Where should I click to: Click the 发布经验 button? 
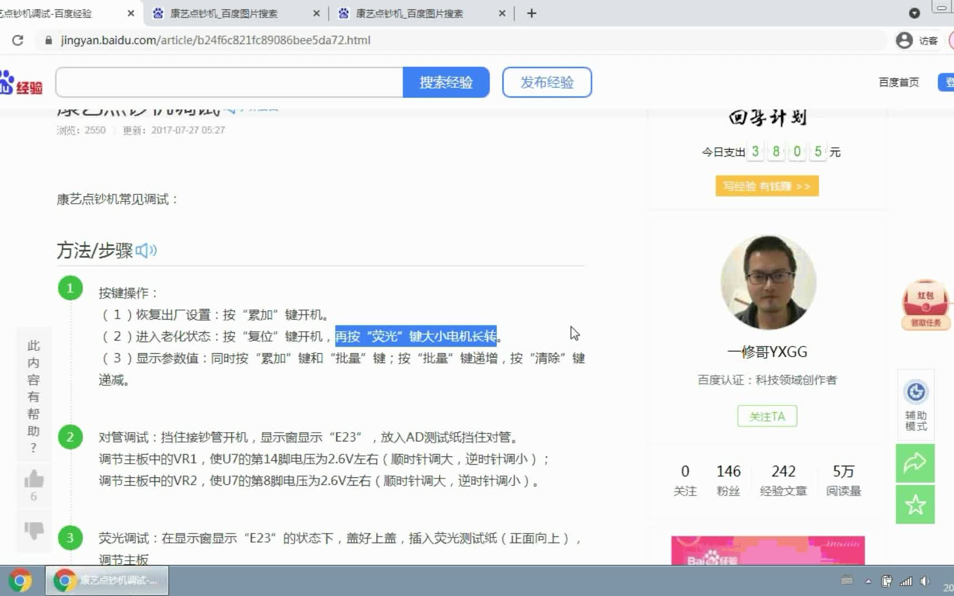(x=547, y=82)
